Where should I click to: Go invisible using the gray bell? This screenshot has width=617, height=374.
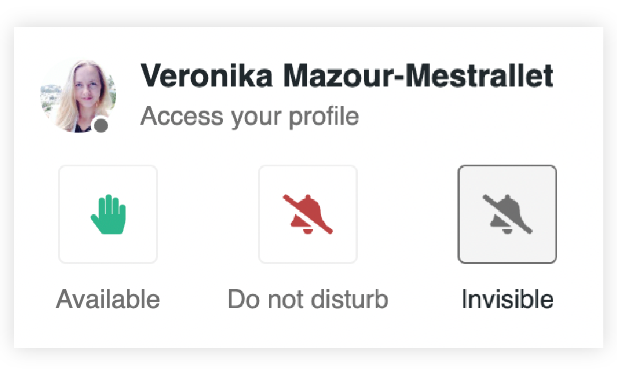point(507,214)
